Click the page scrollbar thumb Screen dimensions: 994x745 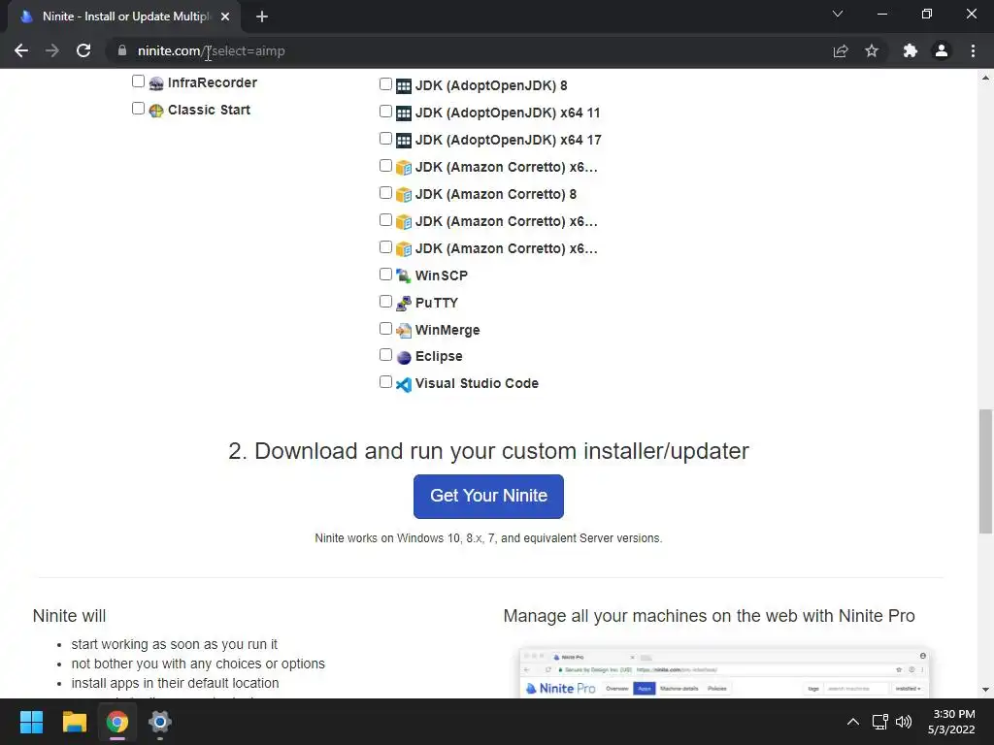985,471
